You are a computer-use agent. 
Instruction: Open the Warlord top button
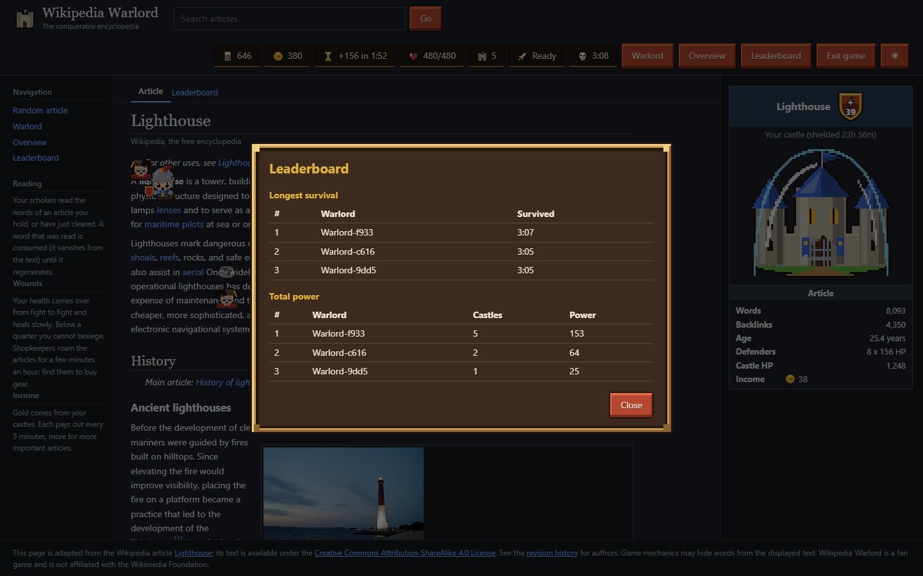pyautogui.click(x=647, y=56)
